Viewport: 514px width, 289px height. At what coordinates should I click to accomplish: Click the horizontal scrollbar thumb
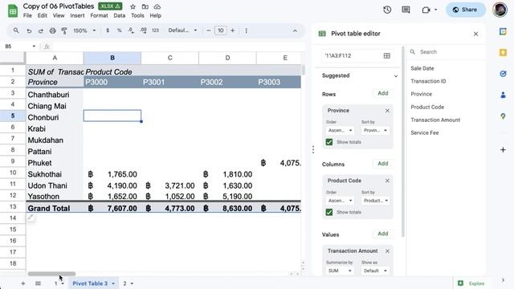51,274
